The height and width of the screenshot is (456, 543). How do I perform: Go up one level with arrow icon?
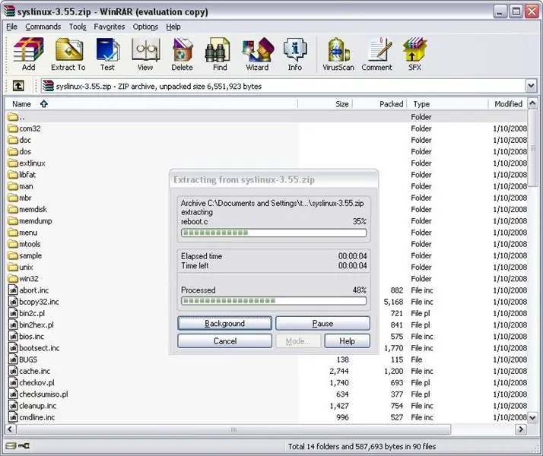[18, 85]
